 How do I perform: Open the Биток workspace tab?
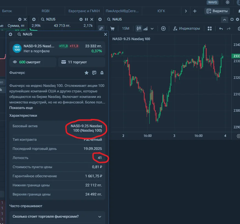click(7, 11)
